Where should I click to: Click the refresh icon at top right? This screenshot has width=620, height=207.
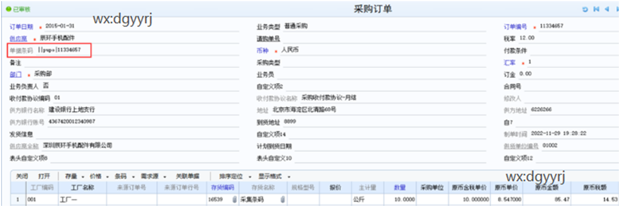click(585, 9)
